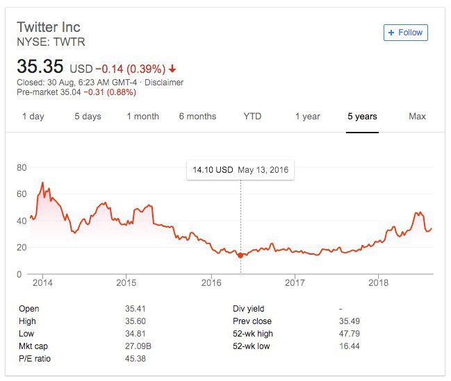Select the 6 months tab

197,117
